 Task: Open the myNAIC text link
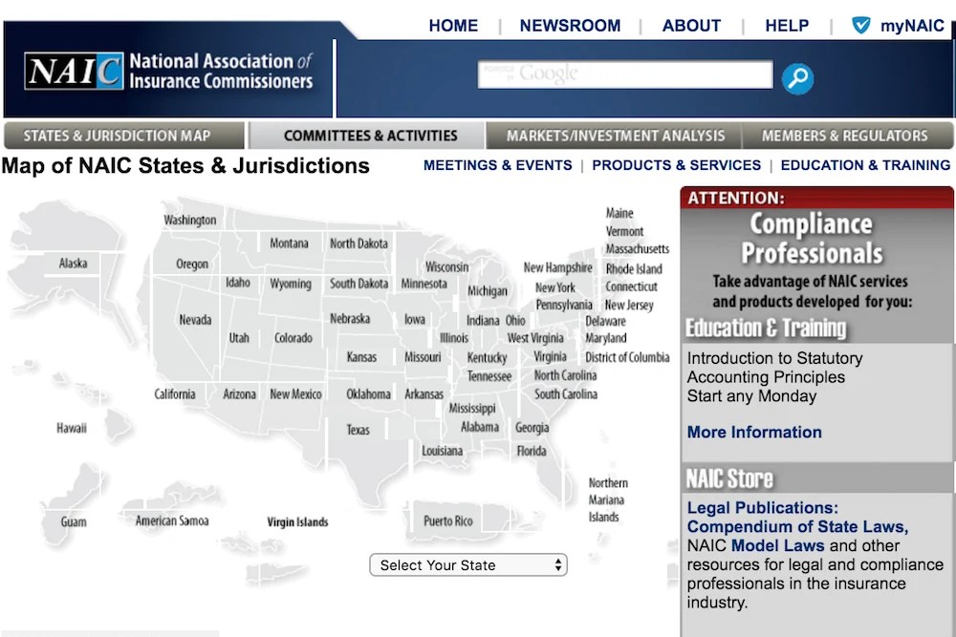pos(912,26)
